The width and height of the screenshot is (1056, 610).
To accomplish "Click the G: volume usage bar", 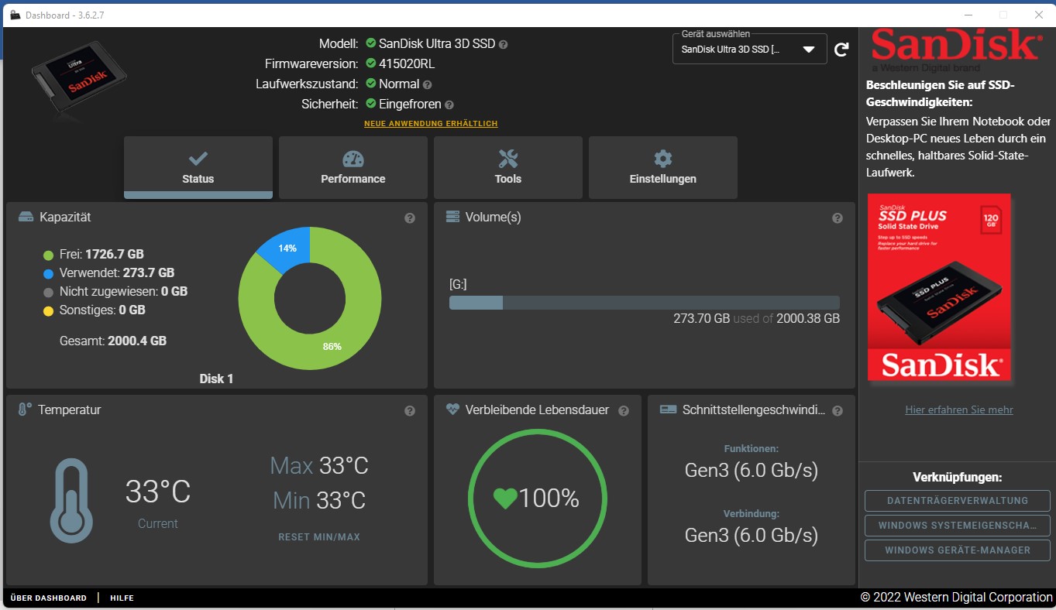I will click(645, 303).
